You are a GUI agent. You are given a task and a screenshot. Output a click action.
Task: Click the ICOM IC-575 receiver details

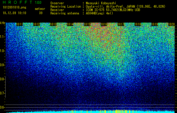click(x=113, y=10)
